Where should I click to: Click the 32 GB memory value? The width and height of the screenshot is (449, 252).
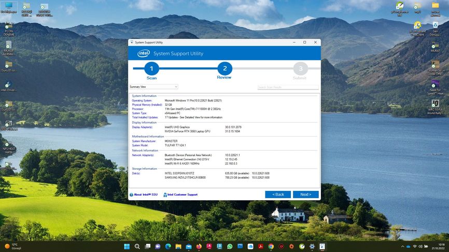pyautogui.click(x=168, y=105)
